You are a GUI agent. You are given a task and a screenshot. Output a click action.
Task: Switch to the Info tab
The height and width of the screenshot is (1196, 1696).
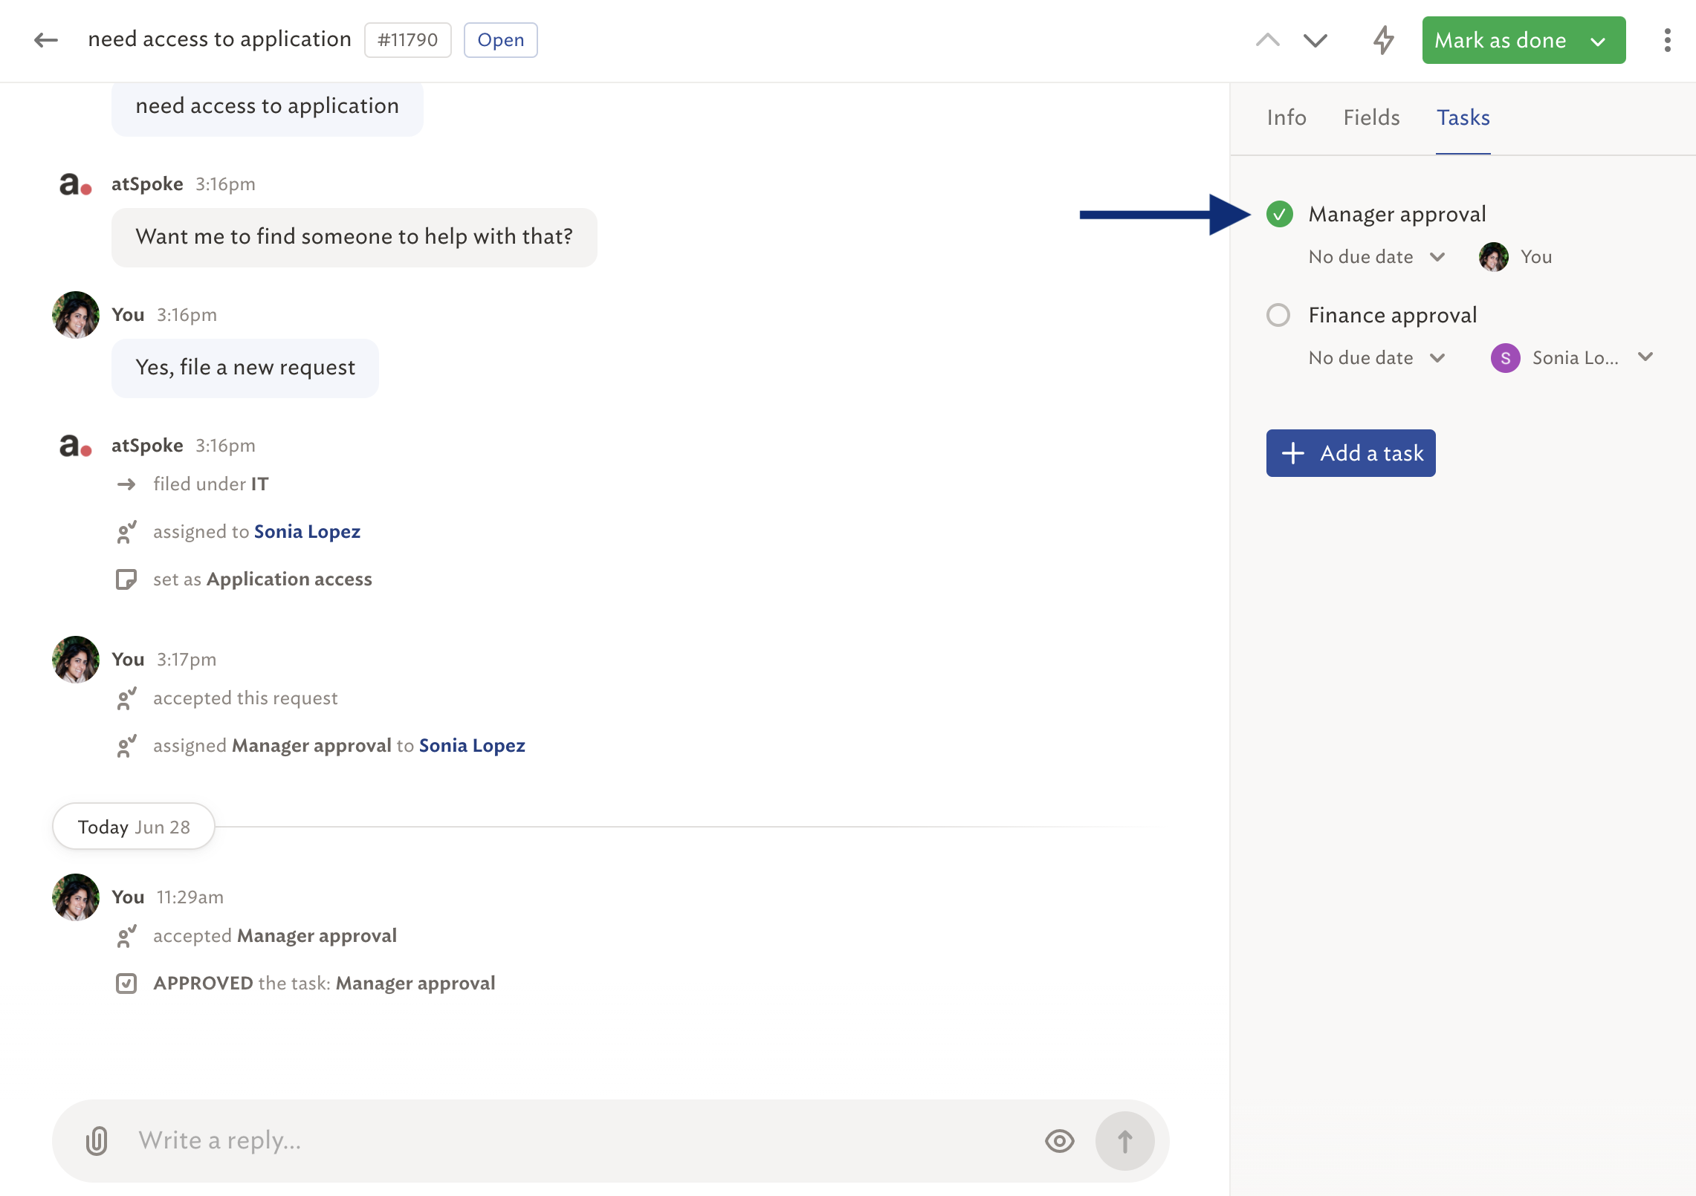(x=1286, y=117)
